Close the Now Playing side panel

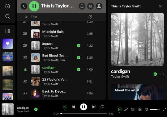(160, 6)
